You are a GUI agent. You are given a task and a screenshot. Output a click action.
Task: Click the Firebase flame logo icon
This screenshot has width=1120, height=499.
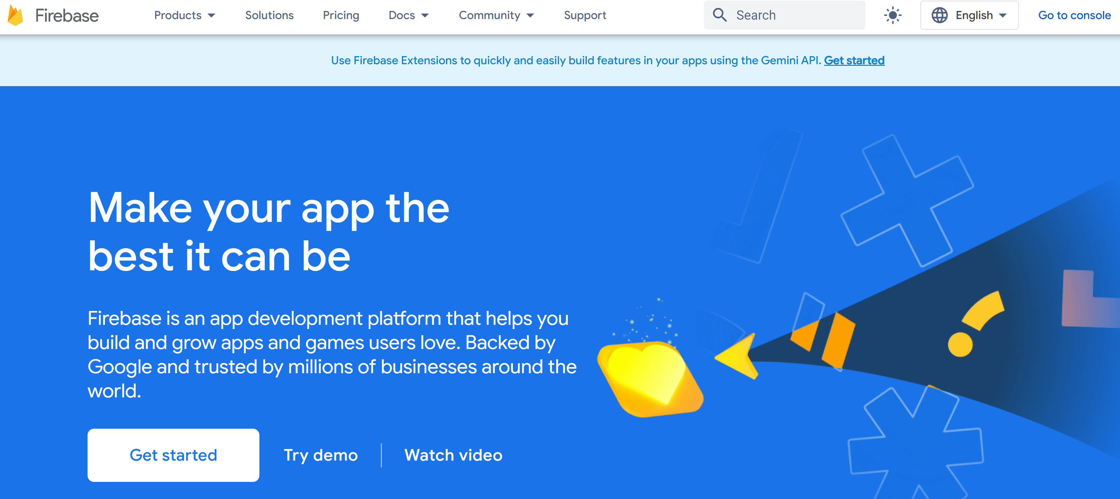pos(15,15)
